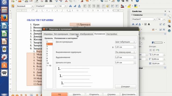Click the Удалить button
The image size is (172, 96).
(x=77, y=94)
